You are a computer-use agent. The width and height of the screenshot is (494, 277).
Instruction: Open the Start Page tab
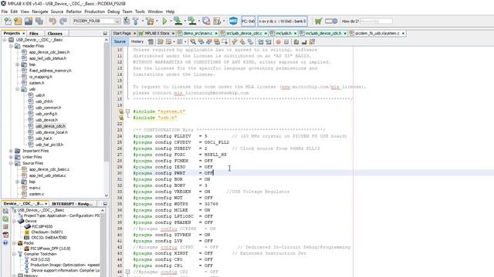(122, 33)
